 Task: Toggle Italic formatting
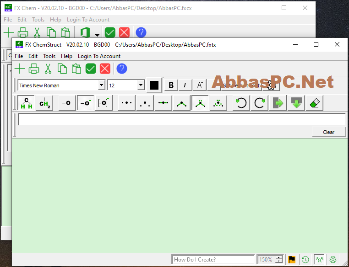[185, 85]
